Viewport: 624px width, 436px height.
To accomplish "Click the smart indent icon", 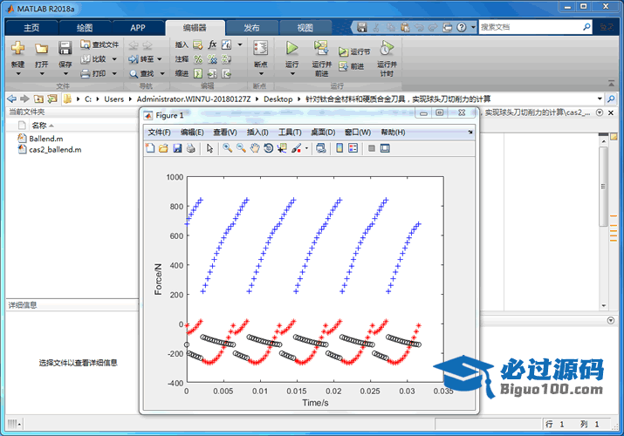I will (198, 73).
